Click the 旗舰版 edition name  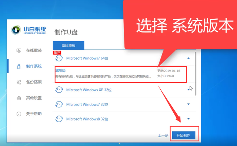[60, 70]
